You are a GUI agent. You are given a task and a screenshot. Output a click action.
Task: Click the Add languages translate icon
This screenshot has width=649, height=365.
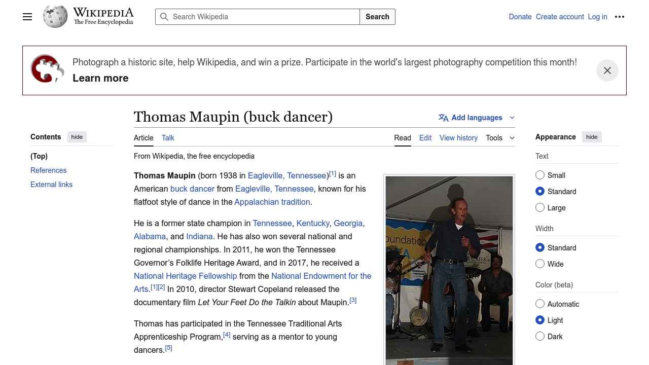tap(443, 118)
